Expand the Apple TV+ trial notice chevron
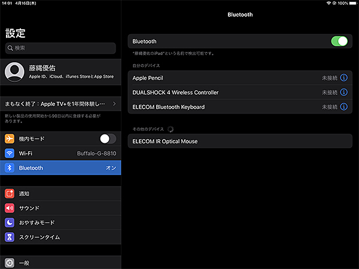 114,104
